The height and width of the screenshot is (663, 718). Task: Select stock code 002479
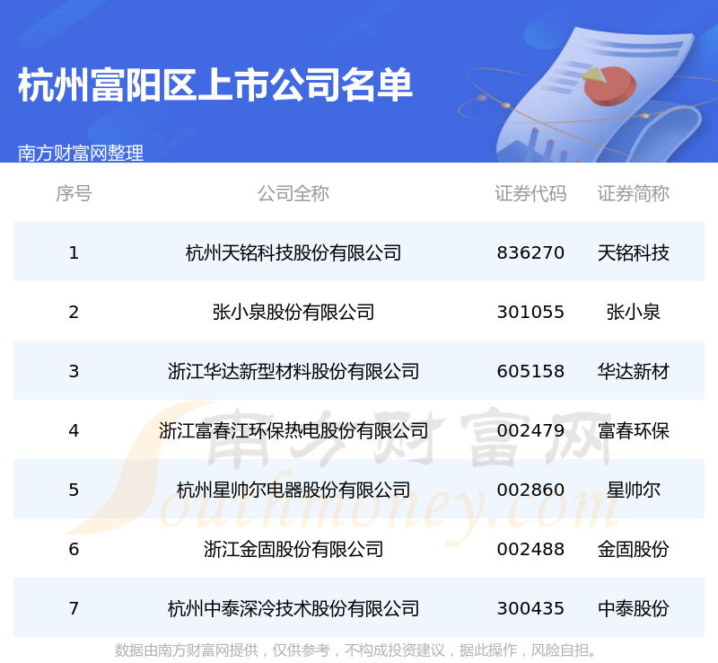click(530, 430)
